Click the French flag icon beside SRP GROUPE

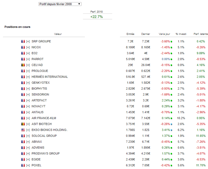coord(23,41)
